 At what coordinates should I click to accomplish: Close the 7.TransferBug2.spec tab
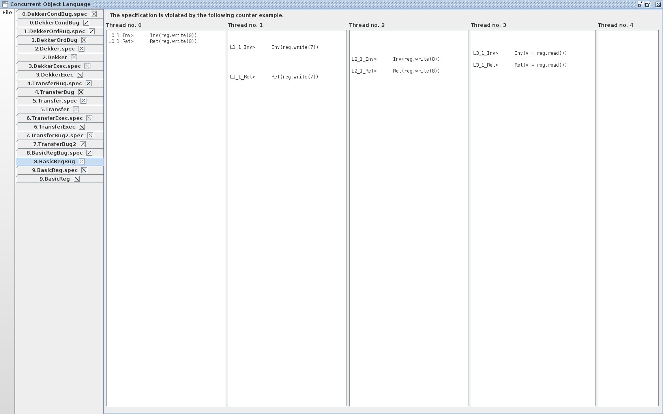point(90,135)
